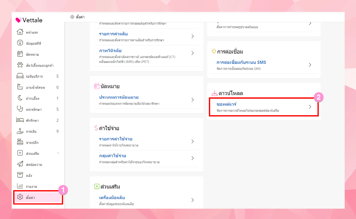This screenshot has height=219, width=356.
Task: Click the plus-box icon for ส่วนเสริม in sidebar
Action: 20,153
